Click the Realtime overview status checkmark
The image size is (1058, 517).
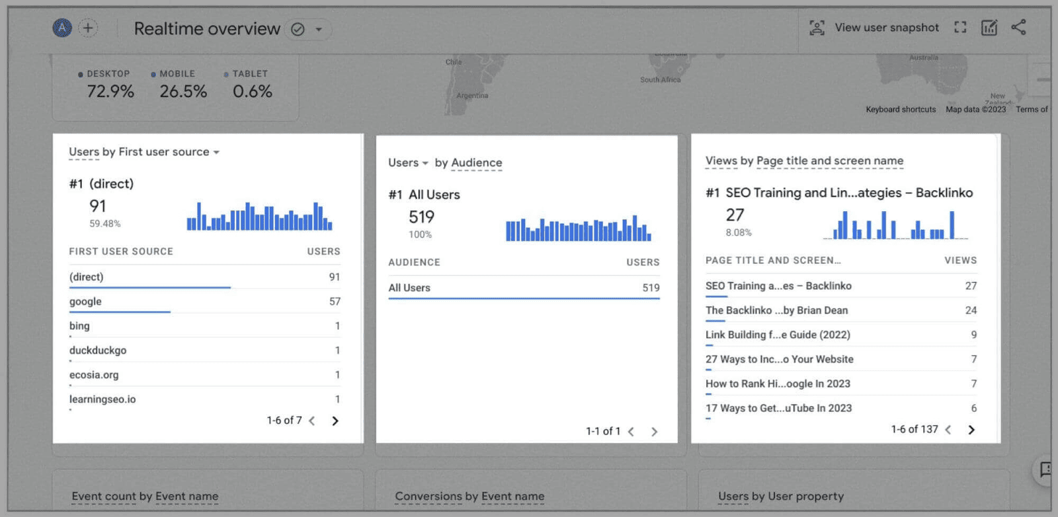pos(298,29)
